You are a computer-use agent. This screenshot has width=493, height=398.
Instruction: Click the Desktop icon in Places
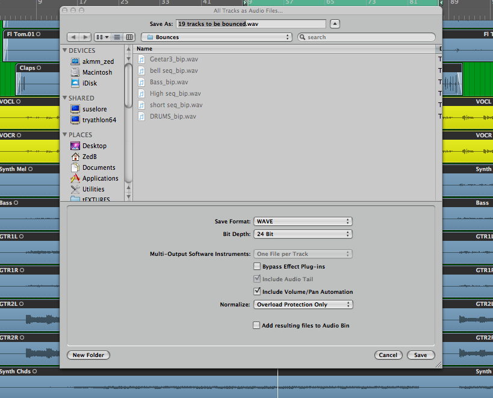(75, 146)
